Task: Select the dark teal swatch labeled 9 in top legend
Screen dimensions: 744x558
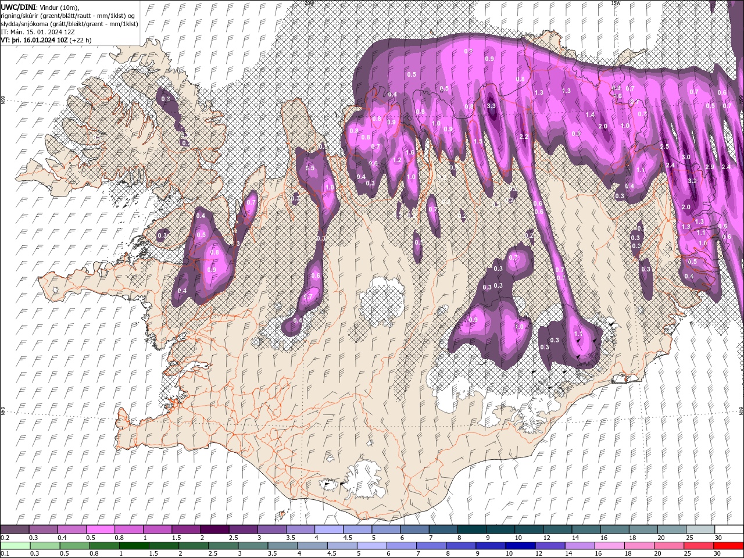Action: (500, 530)
